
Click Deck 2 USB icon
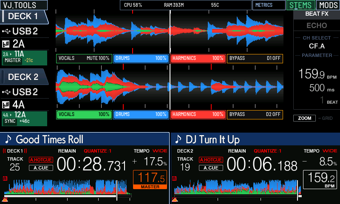pyautogui.click(x=6, y=92)
